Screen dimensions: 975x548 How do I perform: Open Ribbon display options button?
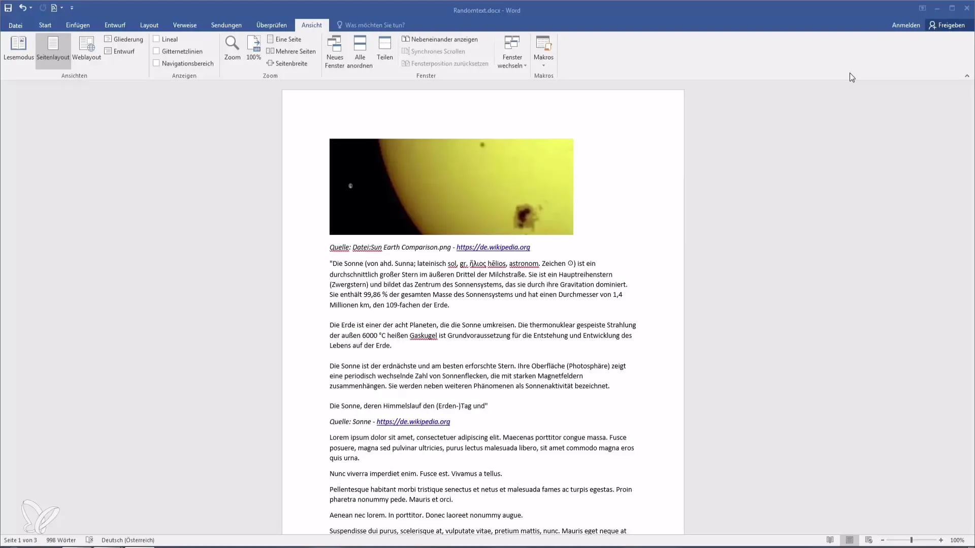click(x=922, y=8)
